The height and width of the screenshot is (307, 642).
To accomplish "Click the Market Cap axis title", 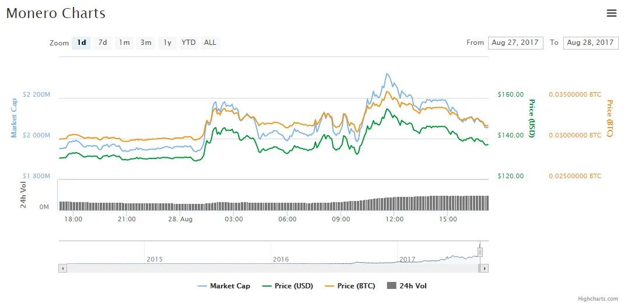I will 14,118.
